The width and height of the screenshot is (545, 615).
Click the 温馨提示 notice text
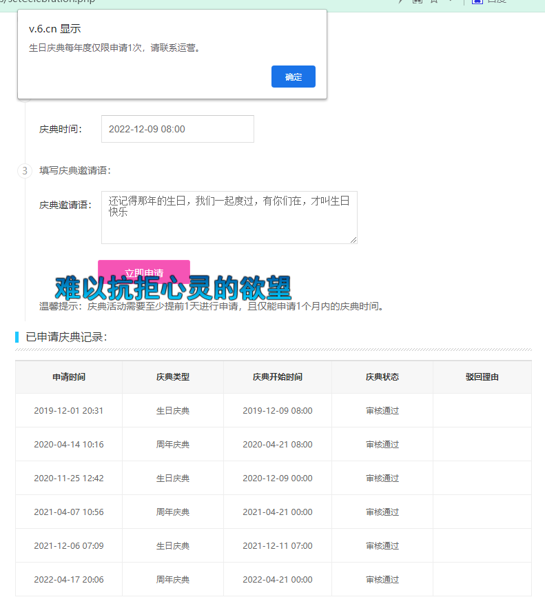tap(212, 306)
